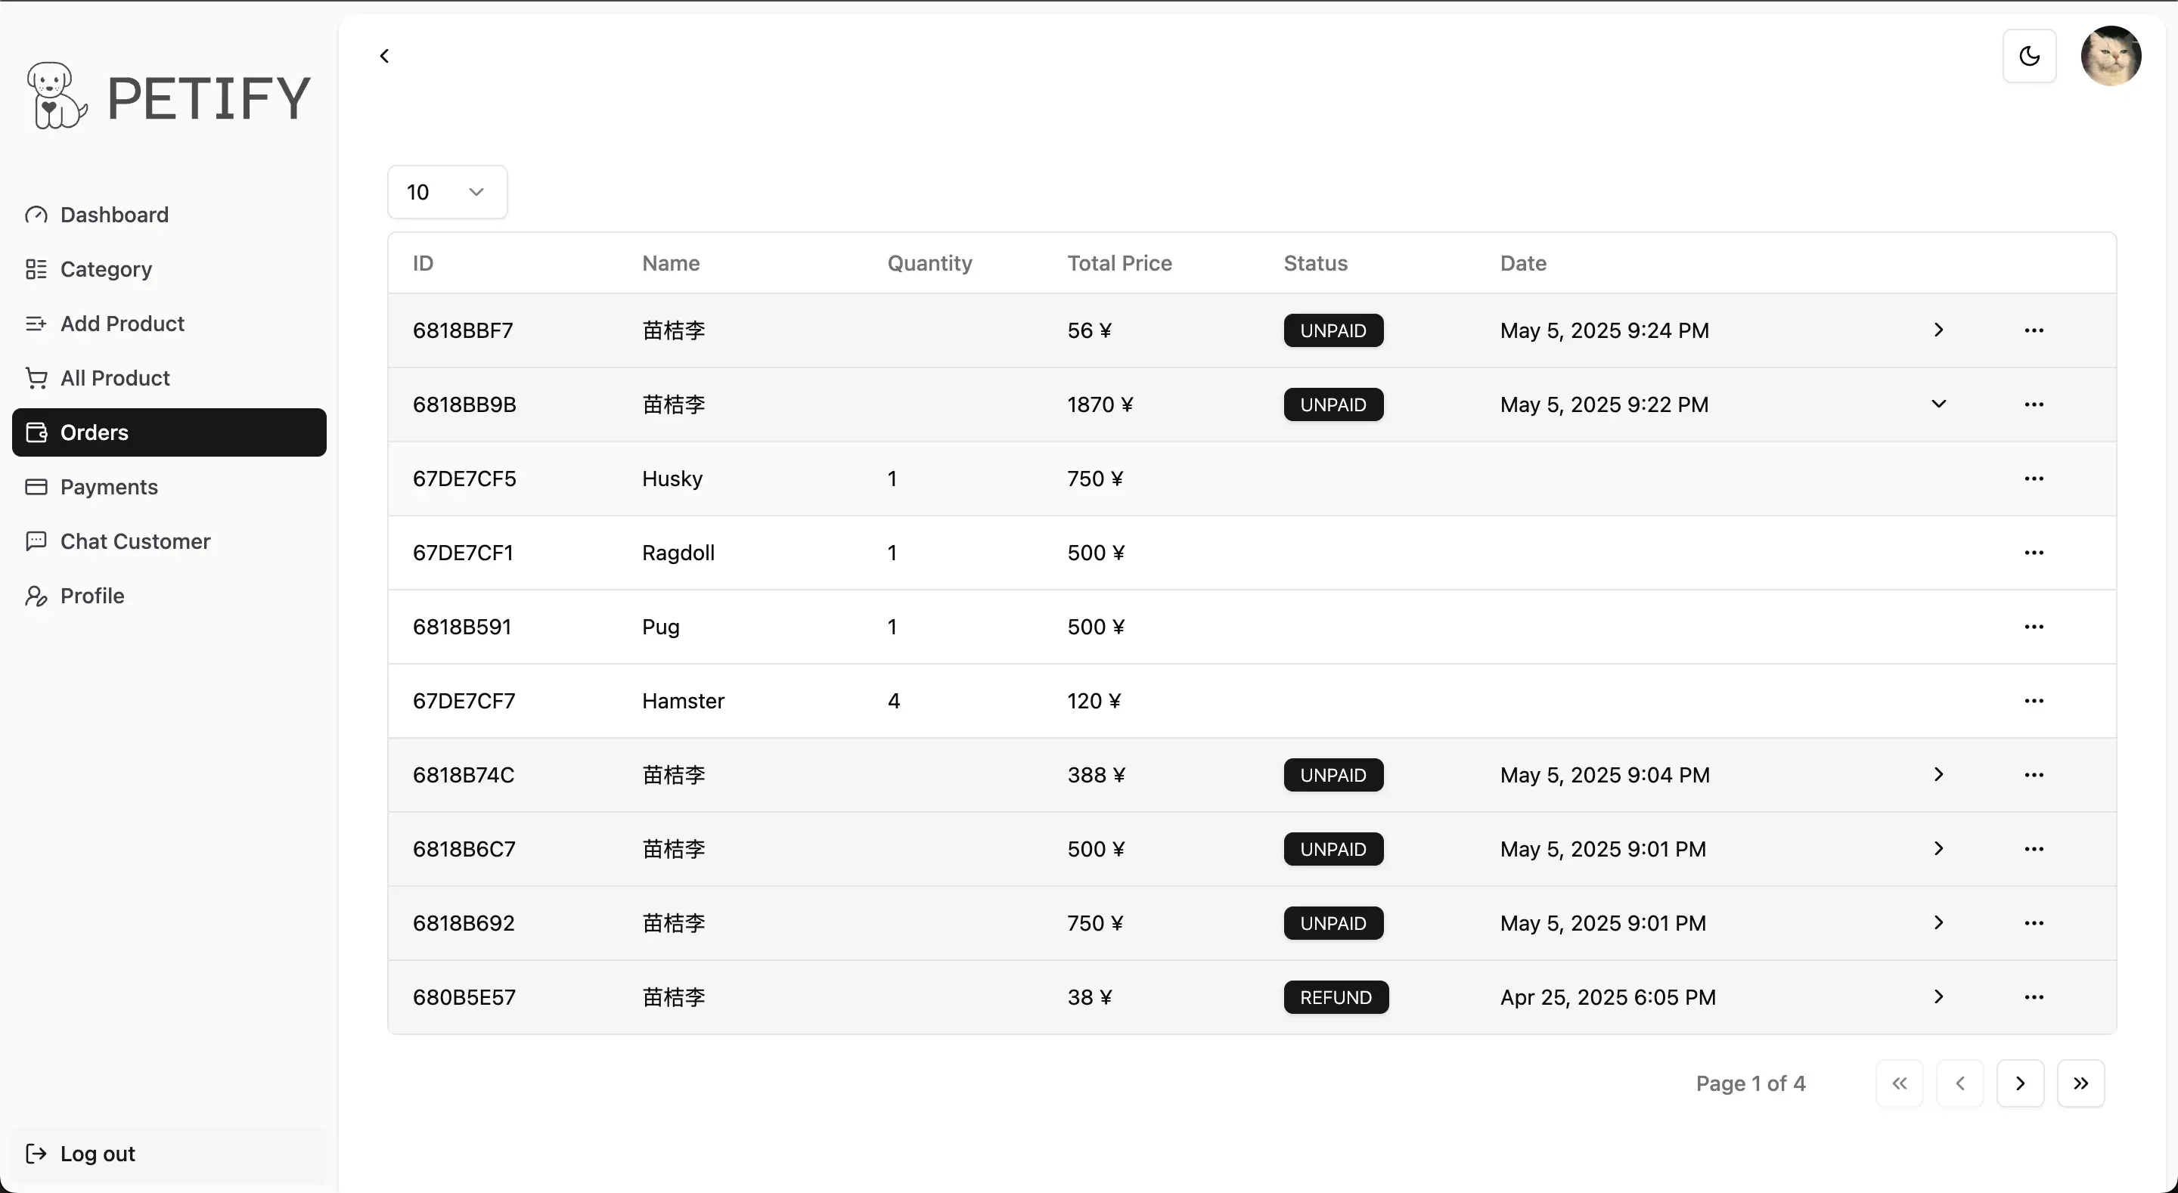This screenshot has width=2178, height=1193.
Task: Expand order 680B5E57 refund row chevron
Action: tap(1938, 997)
